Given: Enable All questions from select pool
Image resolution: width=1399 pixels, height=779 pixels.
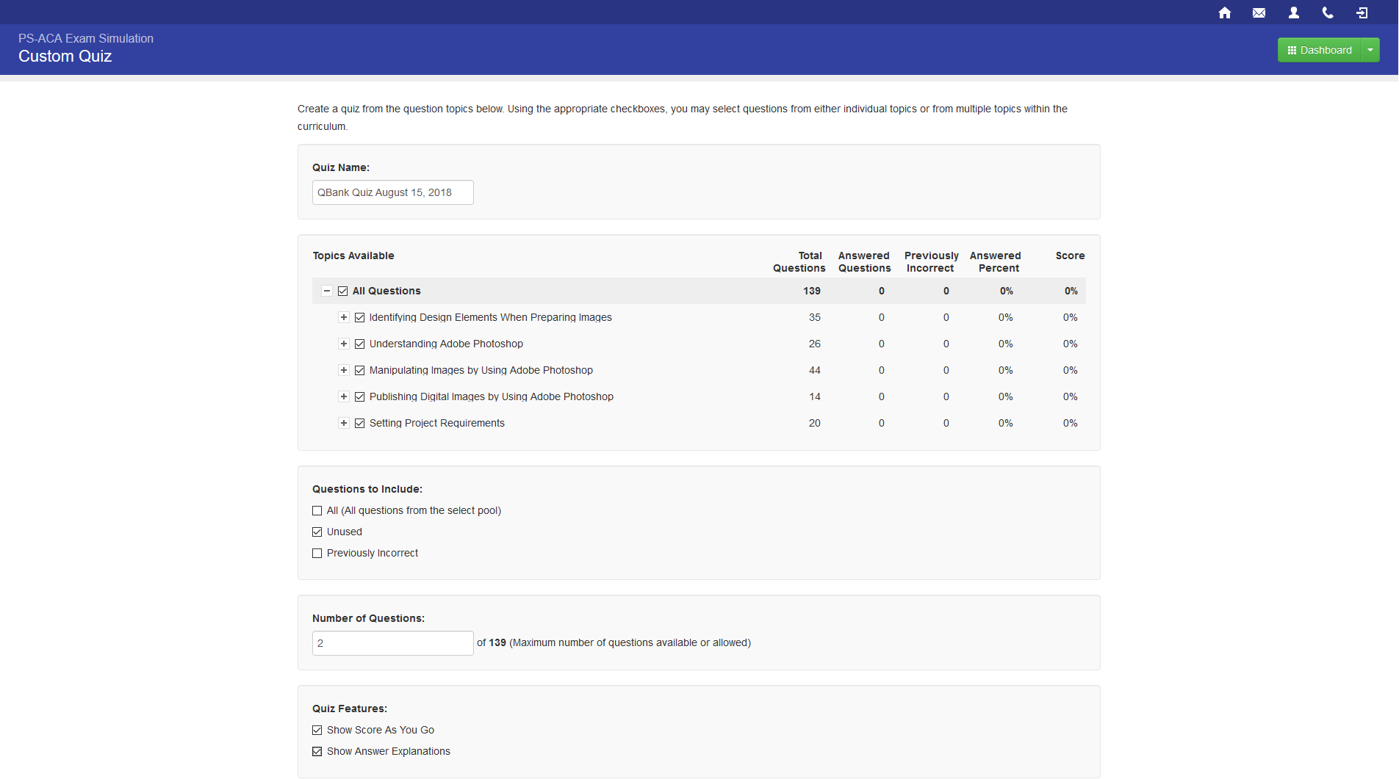Looking at the screenshot, I should coord(317,510).
